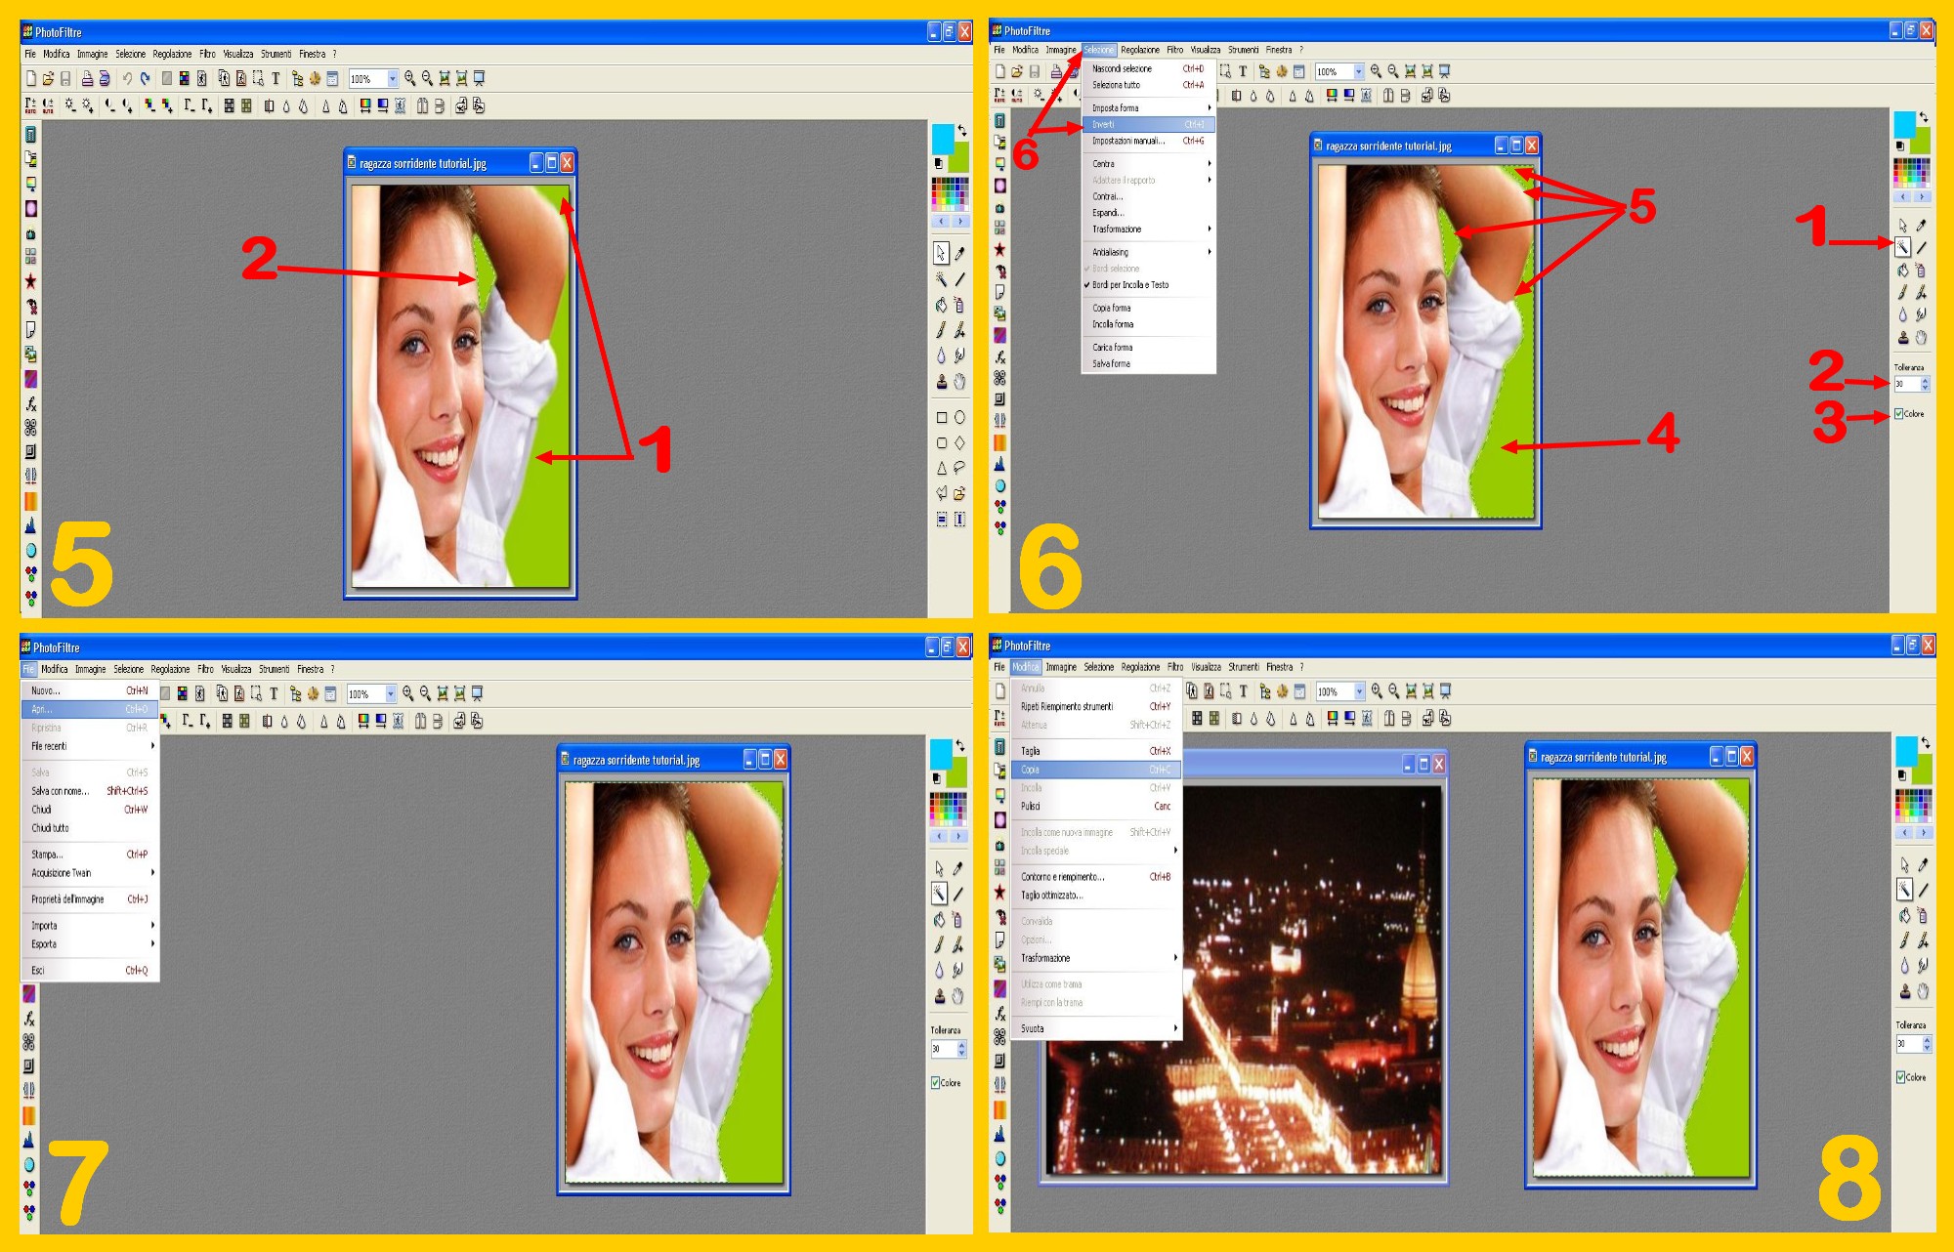Select the rhombus selection shape in screenshot 5
This screenshot has height=1252, width=1954.
tap(960, 442)
